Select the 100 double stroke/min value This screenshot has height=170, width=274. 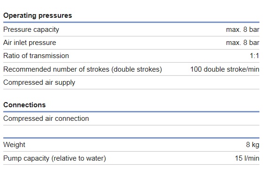(x=225, y=69)
